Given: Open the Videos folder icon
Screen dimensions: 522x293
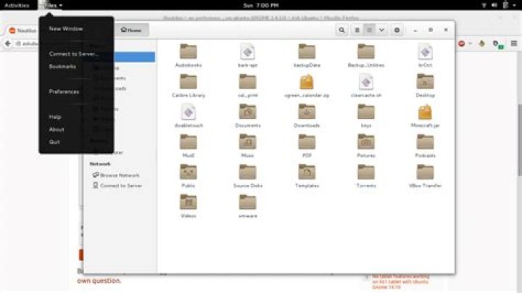Looking at the screenshot, I should coord(188,206).
